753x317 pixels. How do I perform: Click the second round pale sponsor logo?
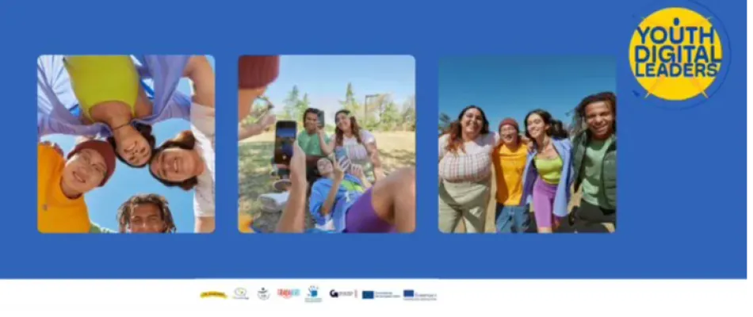coord(241,294)
